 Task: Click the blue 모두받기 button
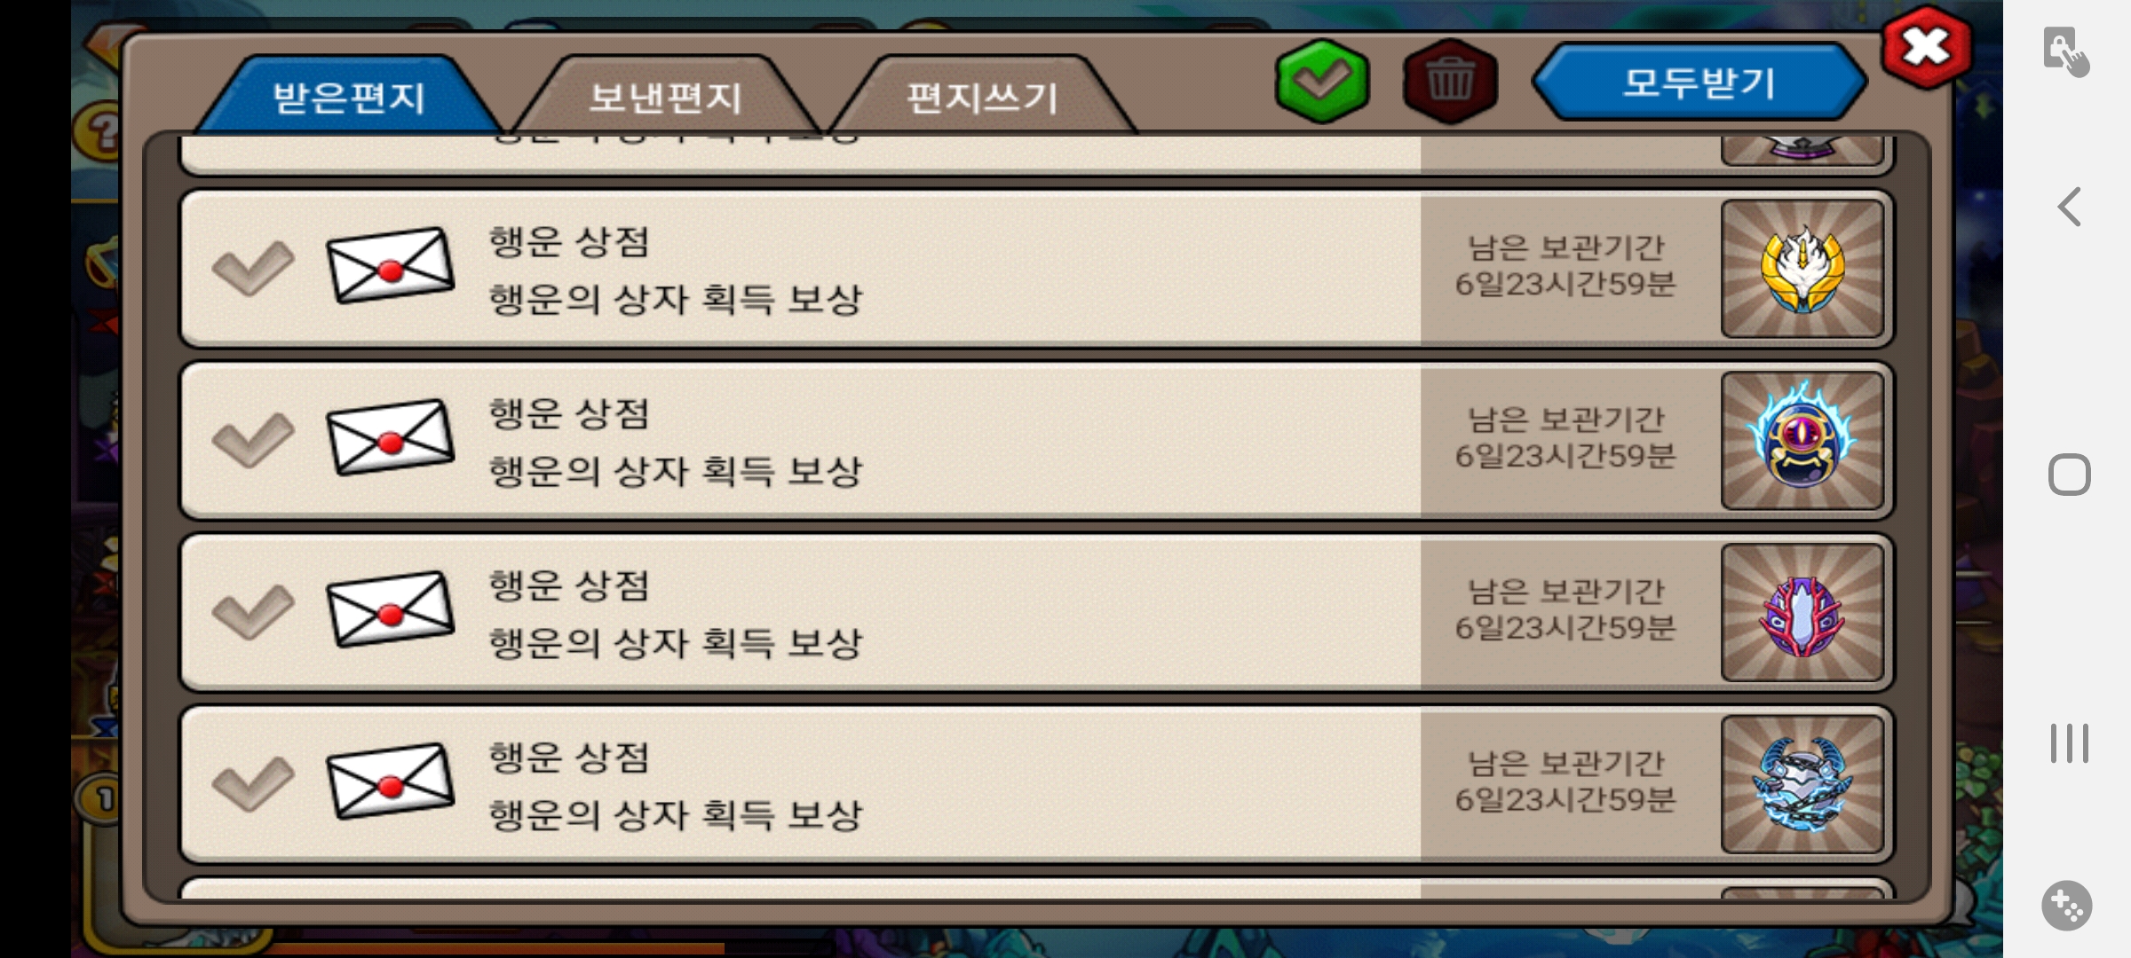coord(1699,82)
